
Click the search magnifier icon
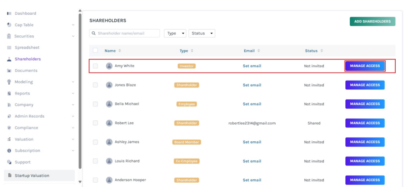click(x=94, y=33)
